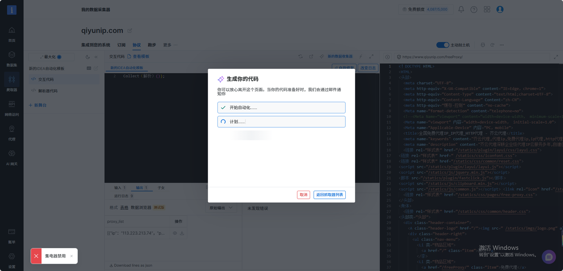Open the apps grid icon

tap(487, 9)
